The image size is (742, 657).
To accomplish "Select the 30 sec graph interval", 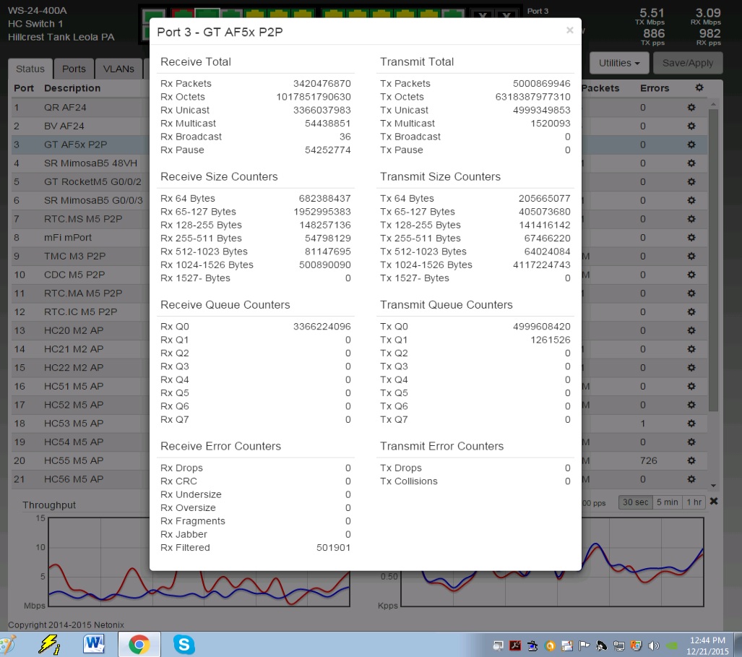I will click(635, 502).
